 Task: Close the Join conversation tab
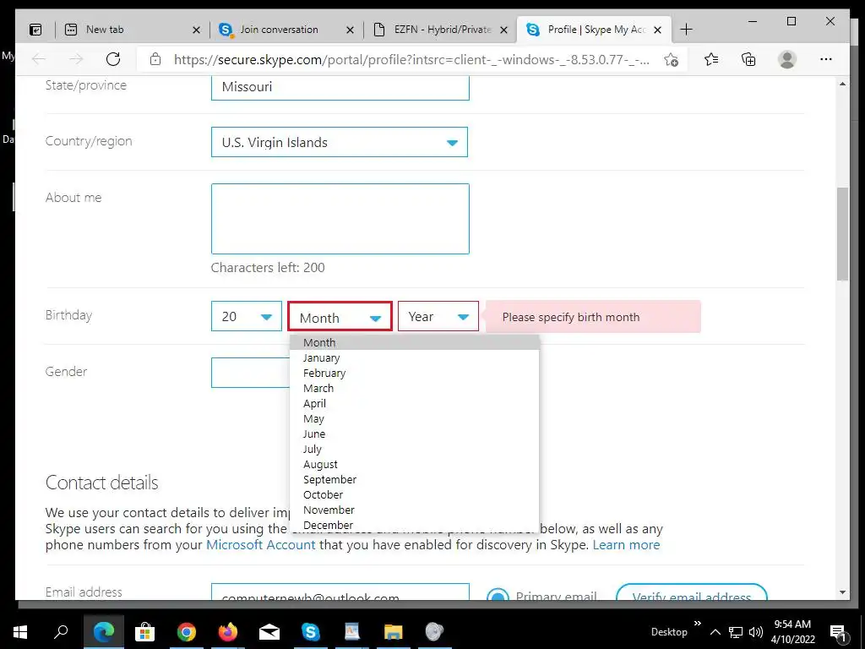tap(350, 30)
